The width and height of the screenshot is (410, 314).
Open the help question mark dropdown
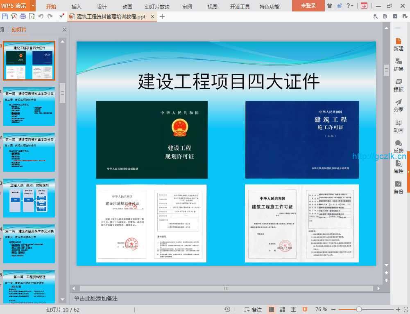pyautogui.click(x=349, y=6)
